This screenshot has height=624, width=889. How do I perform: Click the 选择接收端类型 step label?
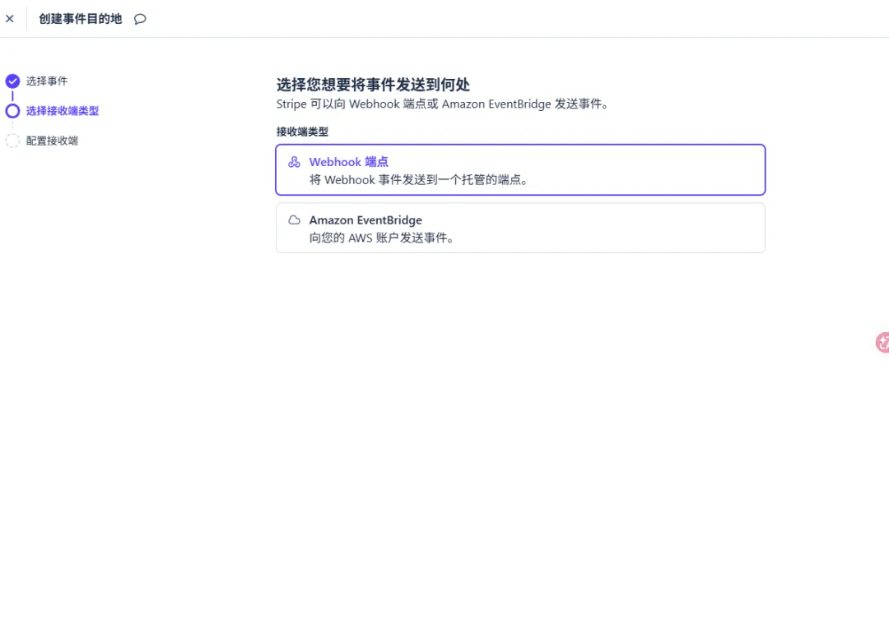click(x=63, y=111)
